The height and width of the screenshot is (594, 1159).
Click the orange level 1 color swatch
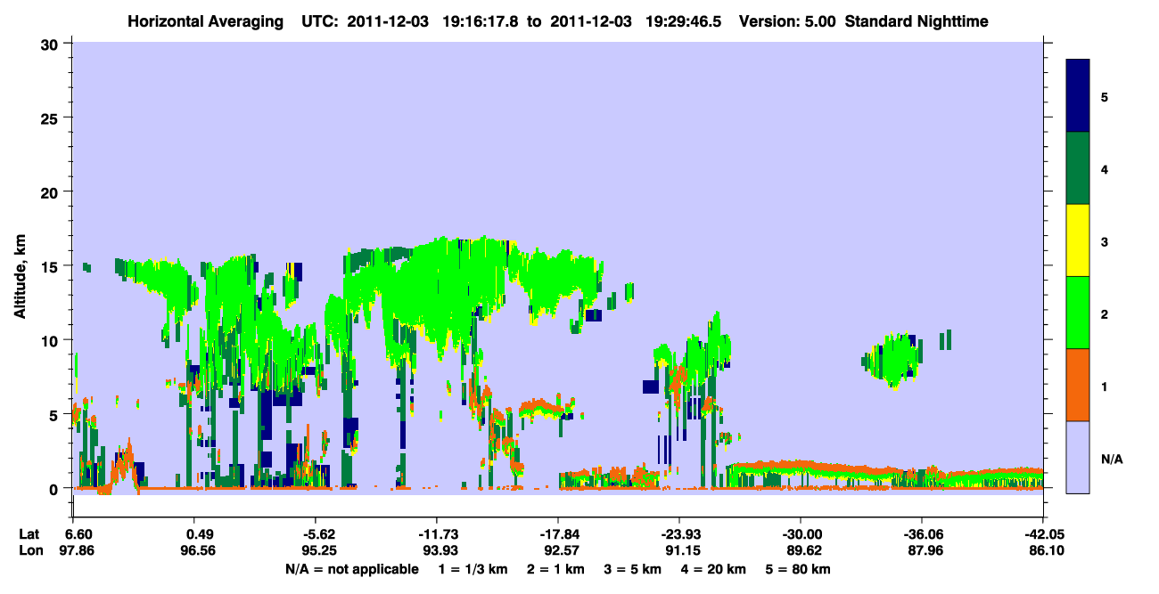coord(1078,385)
